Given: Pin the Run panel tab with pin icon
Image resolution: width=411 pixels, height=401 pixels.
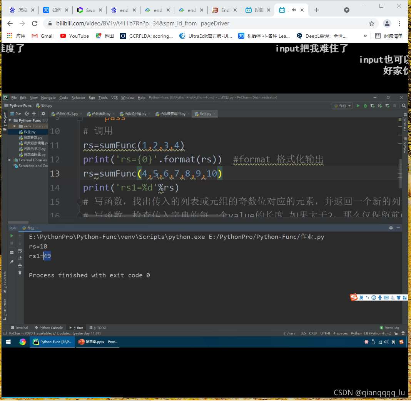Looking at the screenshot, I should pyautogui.click(x=12, y=262).
